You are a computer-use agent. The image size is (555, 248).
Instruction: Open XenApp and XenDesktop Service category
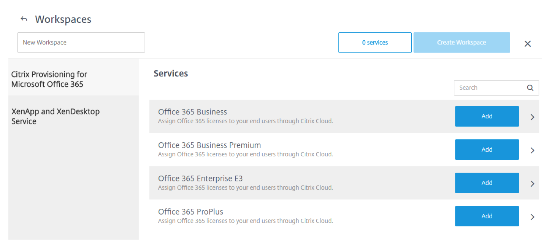(55, 116)
